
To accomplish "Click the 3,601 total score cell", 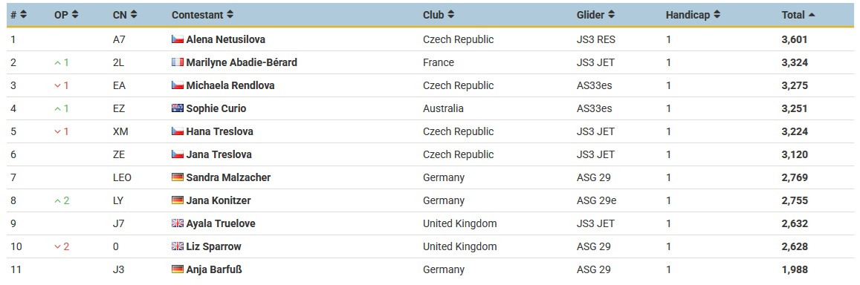I will (x=795, y=39).
